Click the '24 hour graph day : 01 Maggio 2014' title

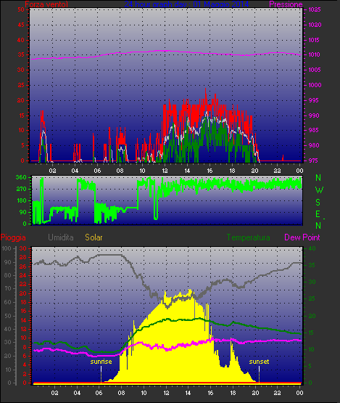[186, 4]
